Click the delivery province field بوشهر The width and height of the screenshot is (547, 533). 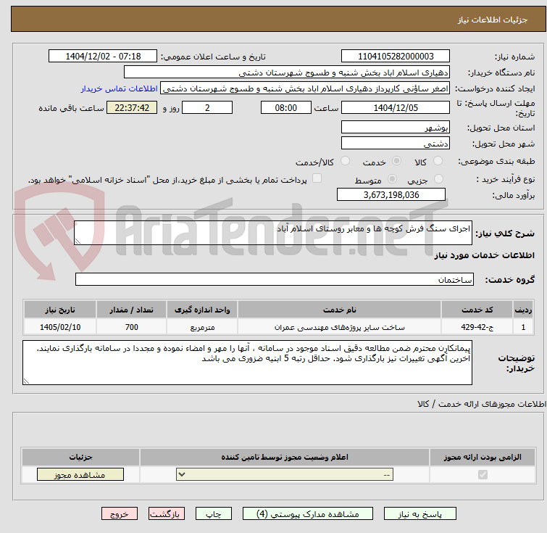tap(396, 128)
